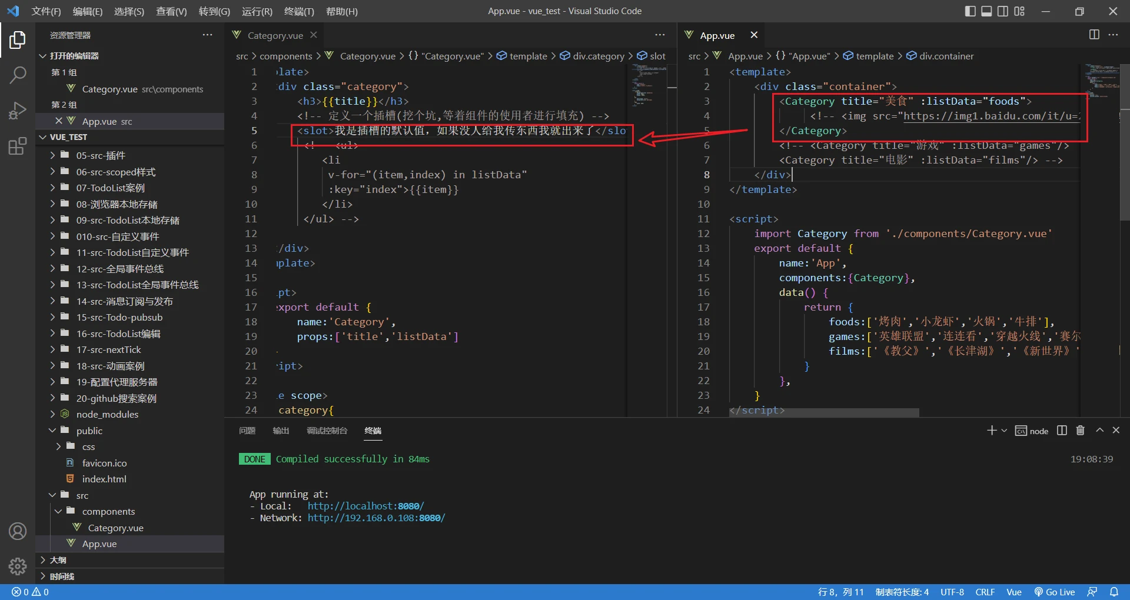This screenshot has width=1130, height=600.
Task: Maximize the panel size with the chevron
Action: (x=1099, y=431)
